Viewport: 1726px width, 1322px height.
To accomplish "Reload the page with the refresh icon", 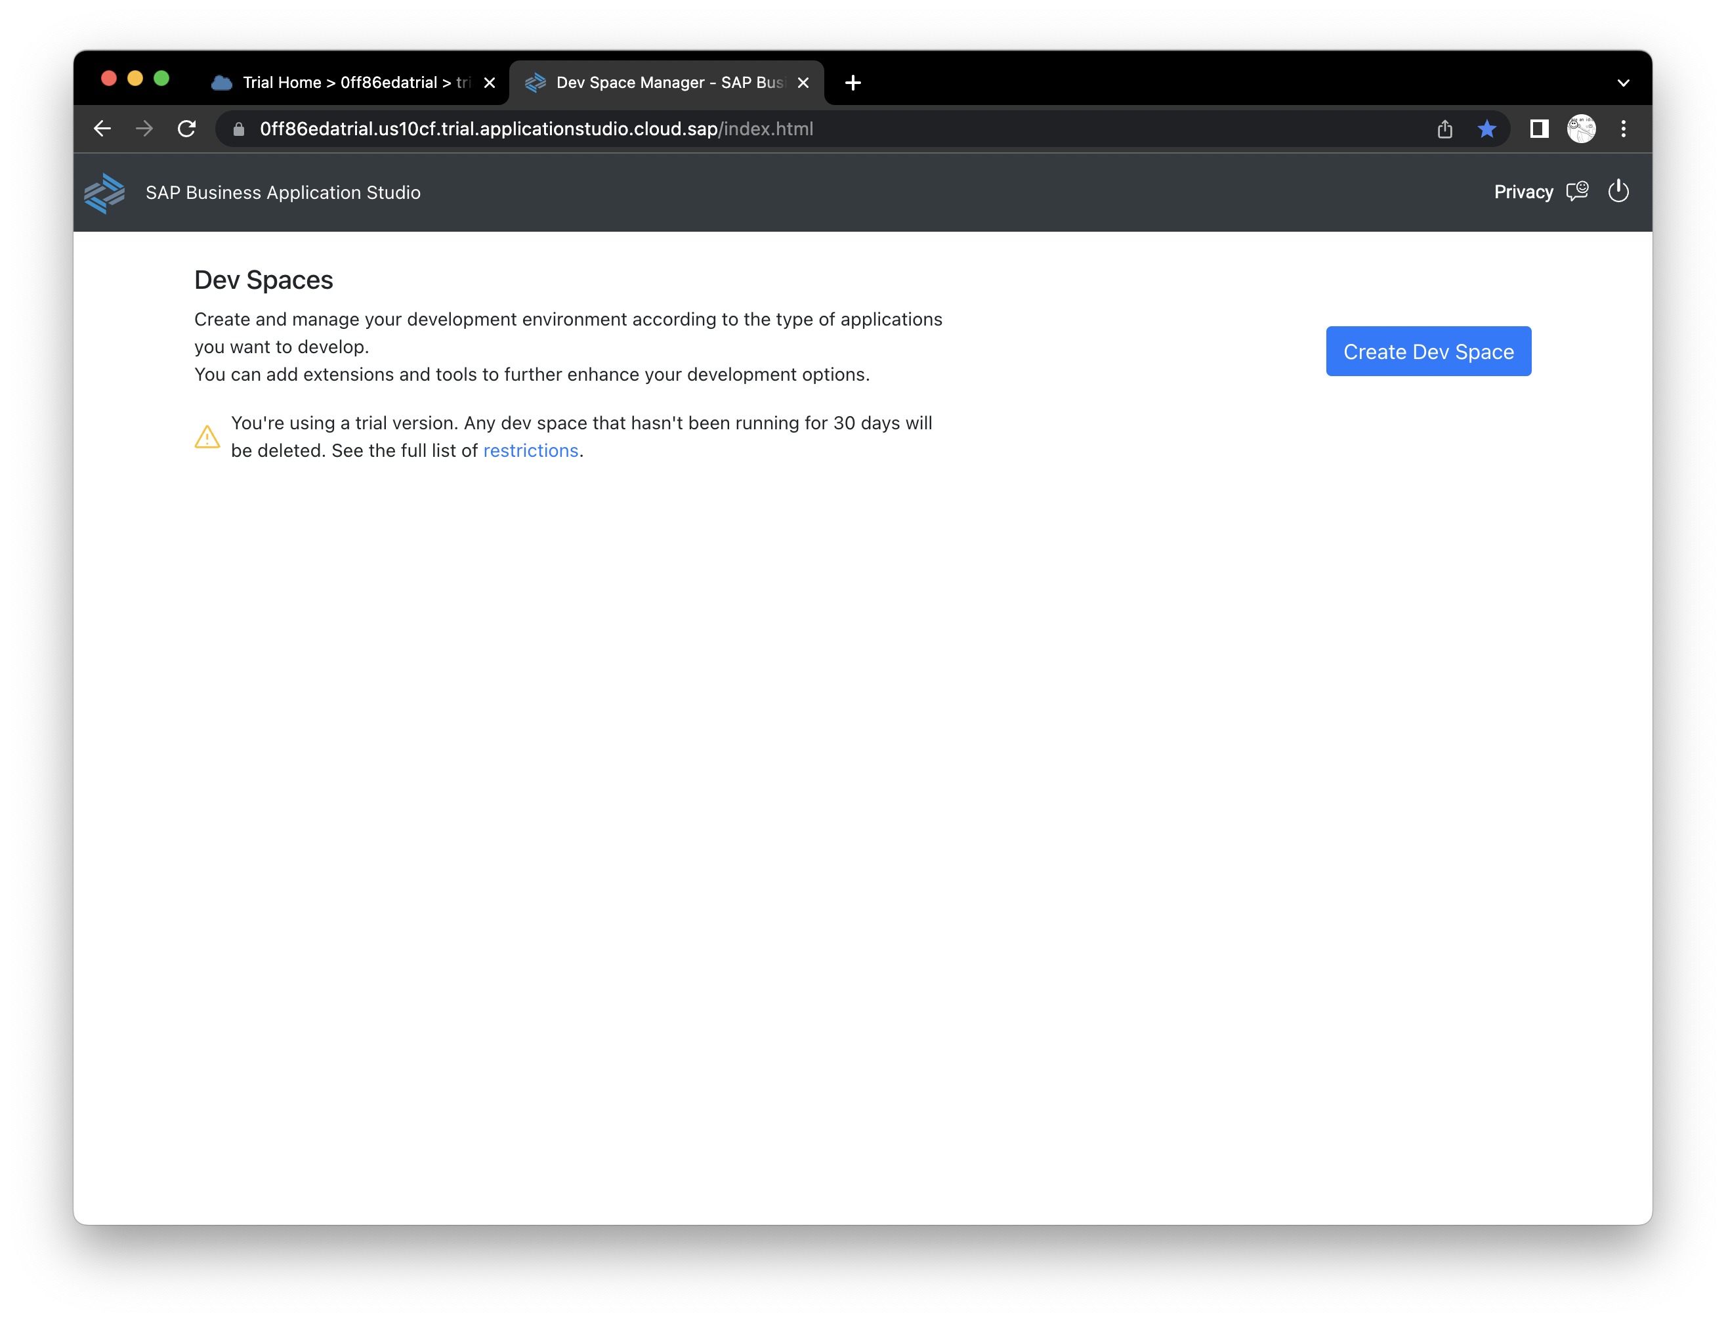I will point(186,129).
